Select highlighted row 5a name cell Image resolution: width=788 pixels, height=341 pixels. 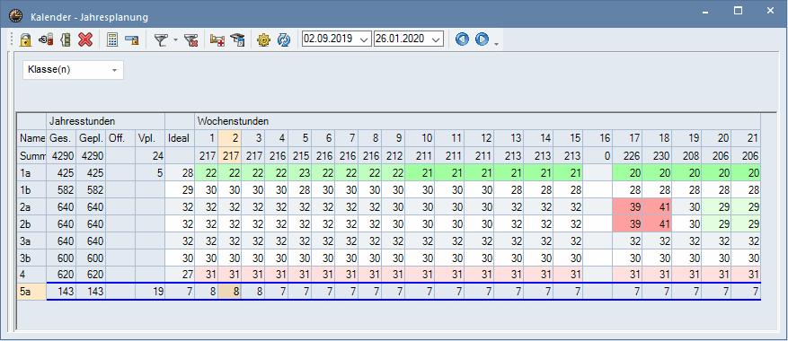[31, 292]
